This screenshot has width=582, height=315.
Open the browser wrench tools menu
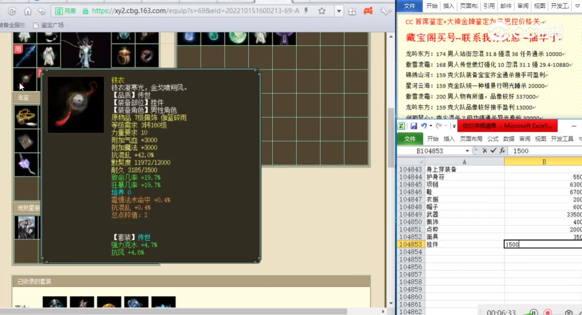coord(384,11)
